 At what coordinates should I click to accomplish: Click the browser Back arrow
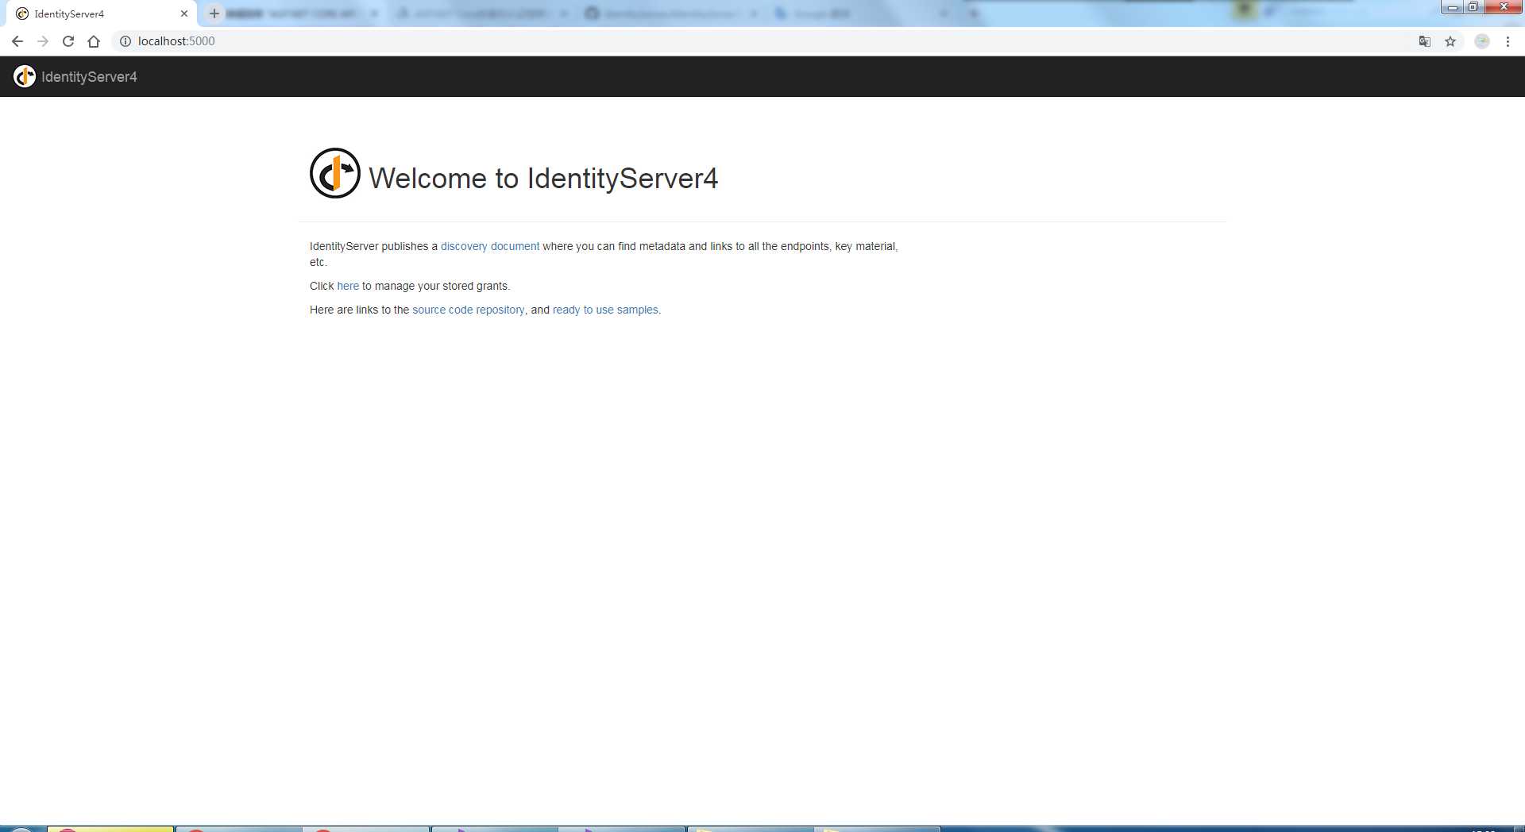coord(17,41)
